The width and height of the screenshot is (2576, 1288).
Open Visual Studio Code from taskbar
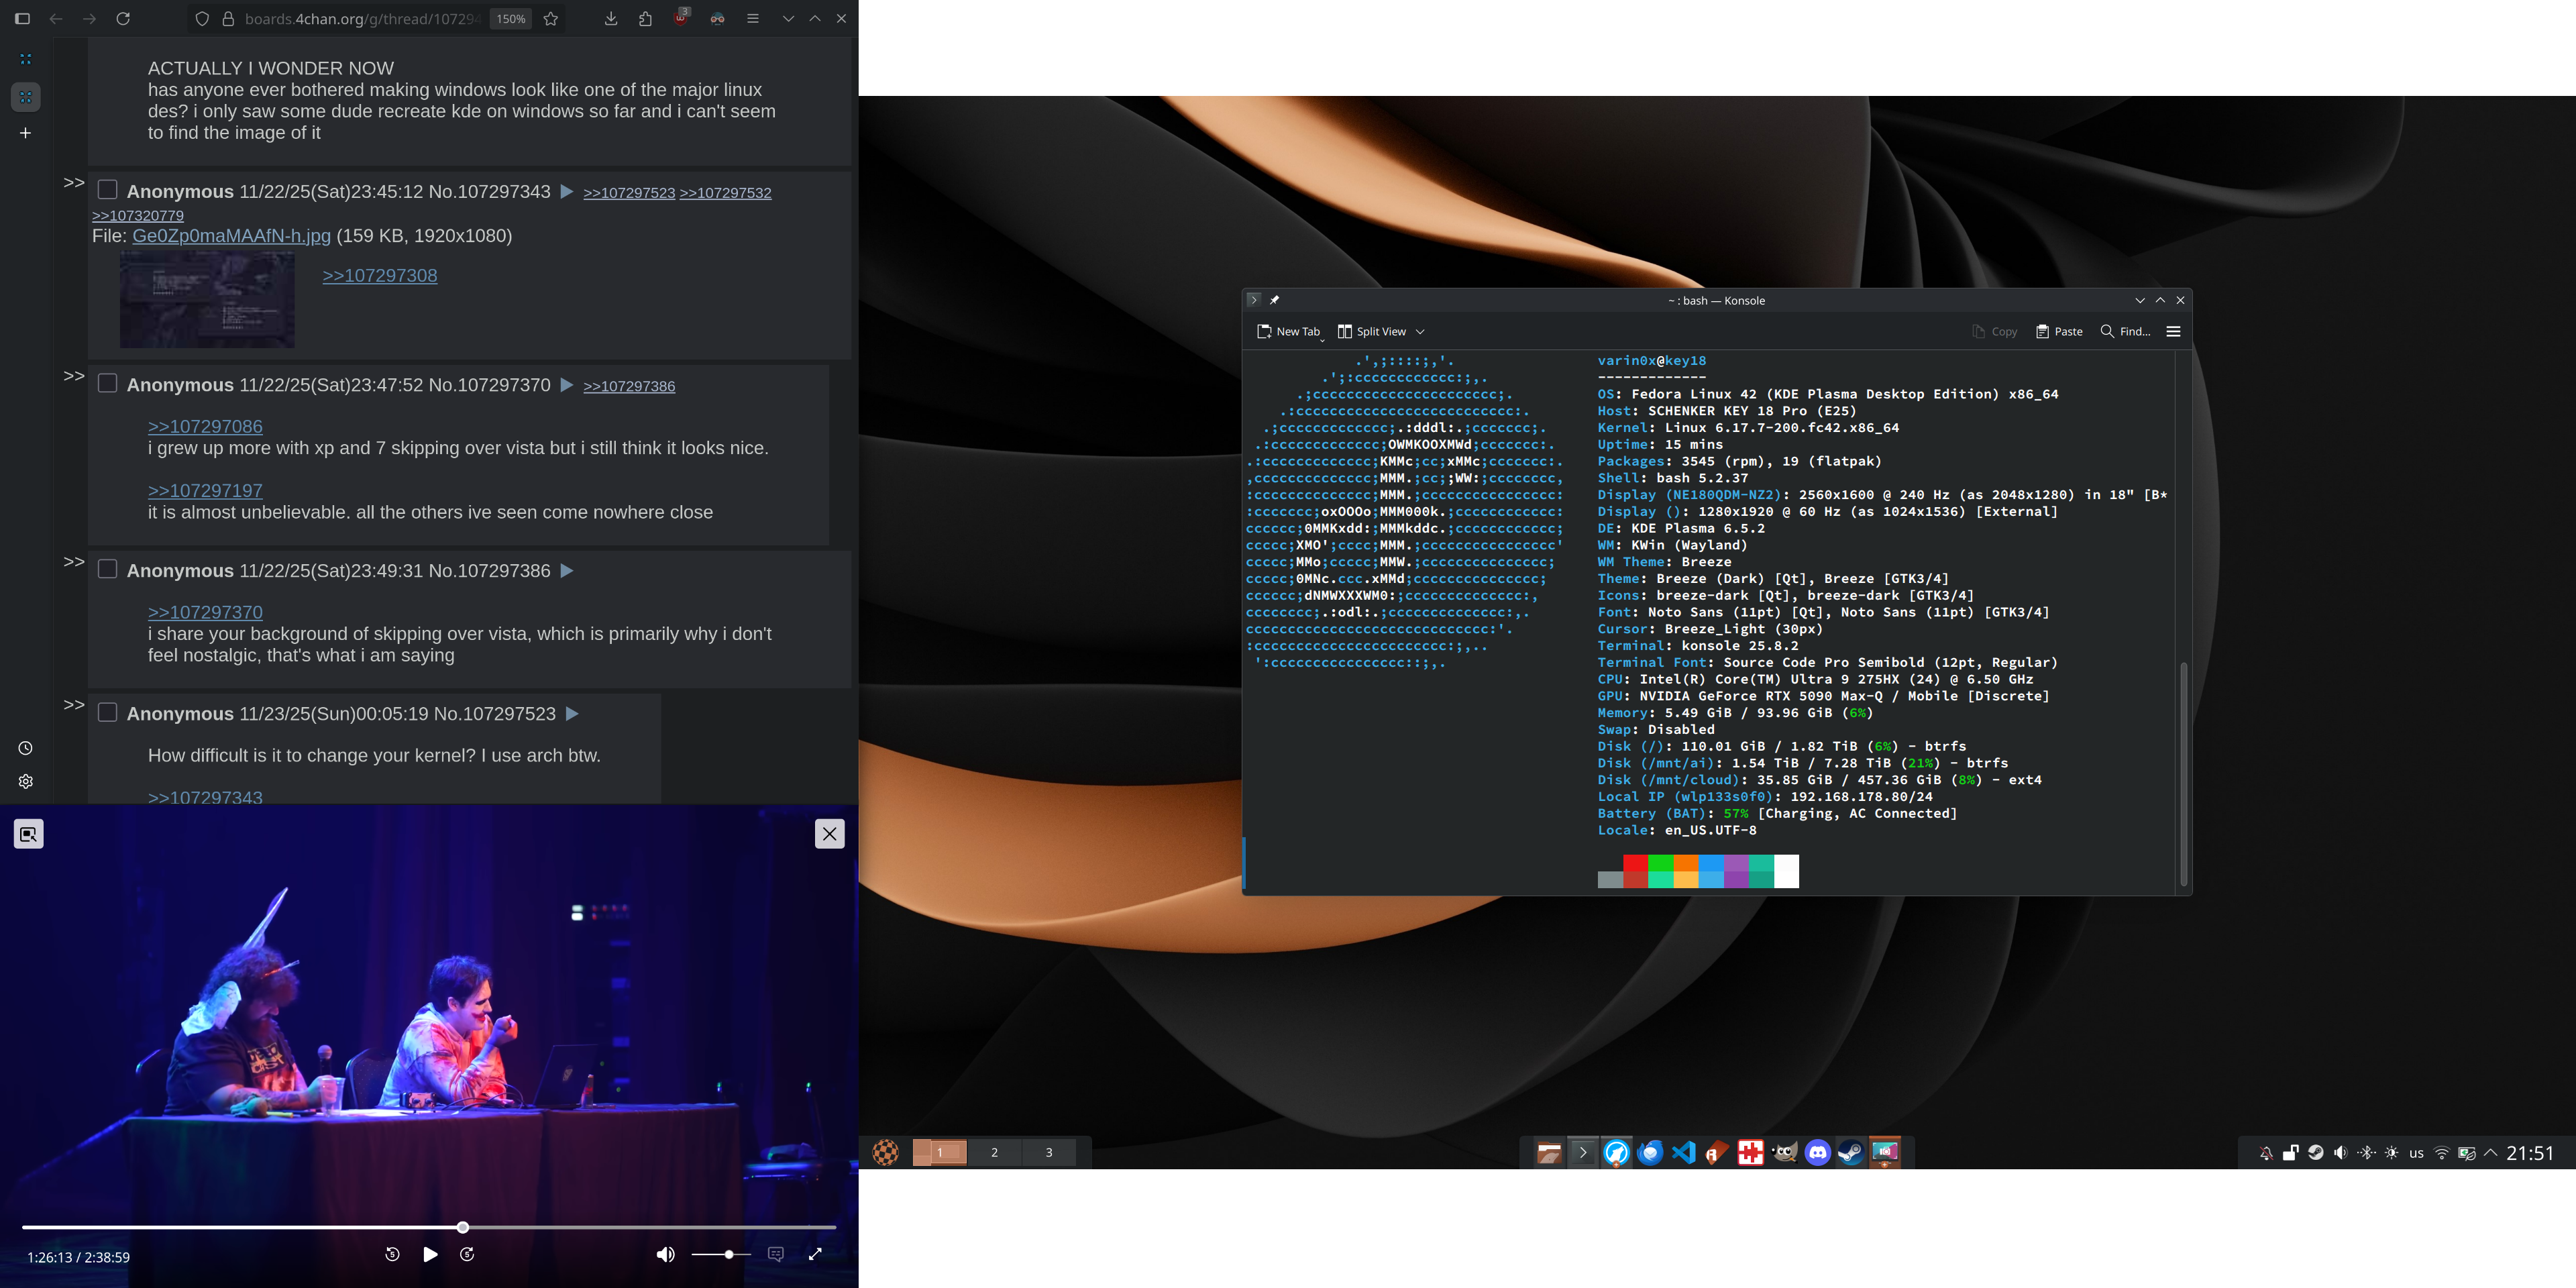[x=1683, y=1152]
